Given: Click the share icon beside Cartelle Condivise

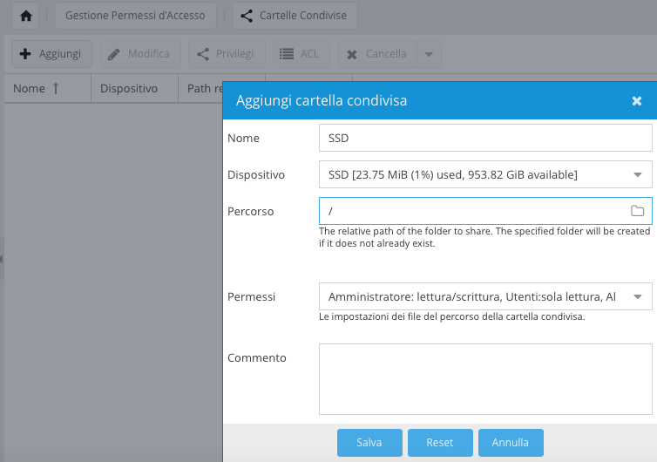Looking at the screenshot, I should click(247, 16).
